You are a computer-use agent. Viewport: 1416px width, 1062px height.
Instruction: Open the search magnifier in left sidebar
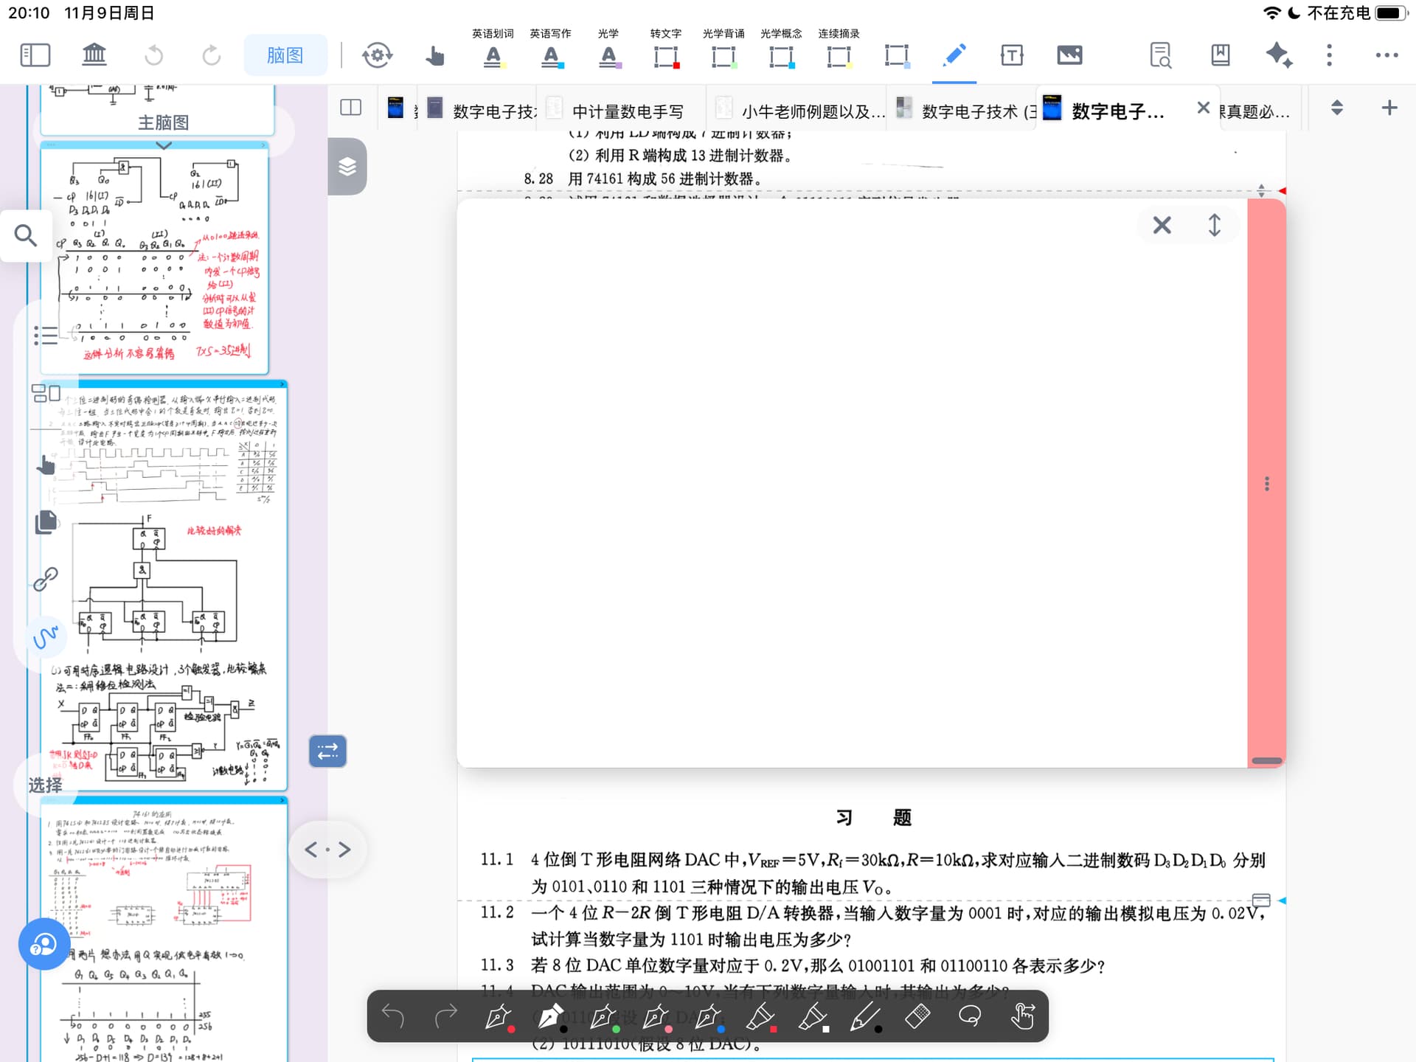26,236
